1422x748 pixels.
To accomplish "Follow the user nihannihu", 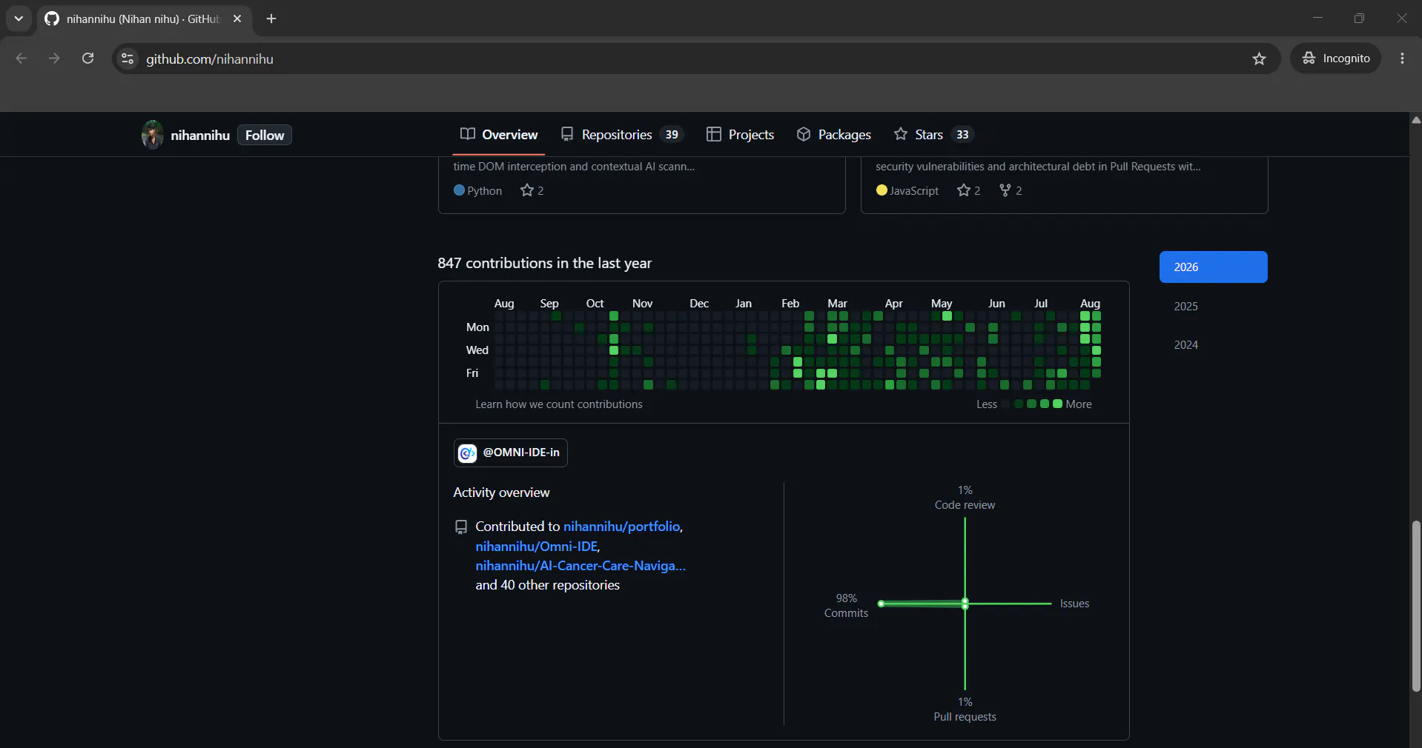I will (265, 135).
